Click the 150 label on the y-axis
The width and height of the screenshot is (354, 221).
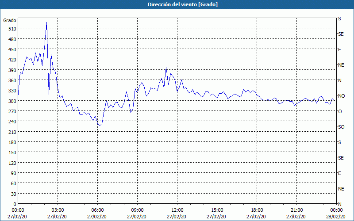pos(11,152)
